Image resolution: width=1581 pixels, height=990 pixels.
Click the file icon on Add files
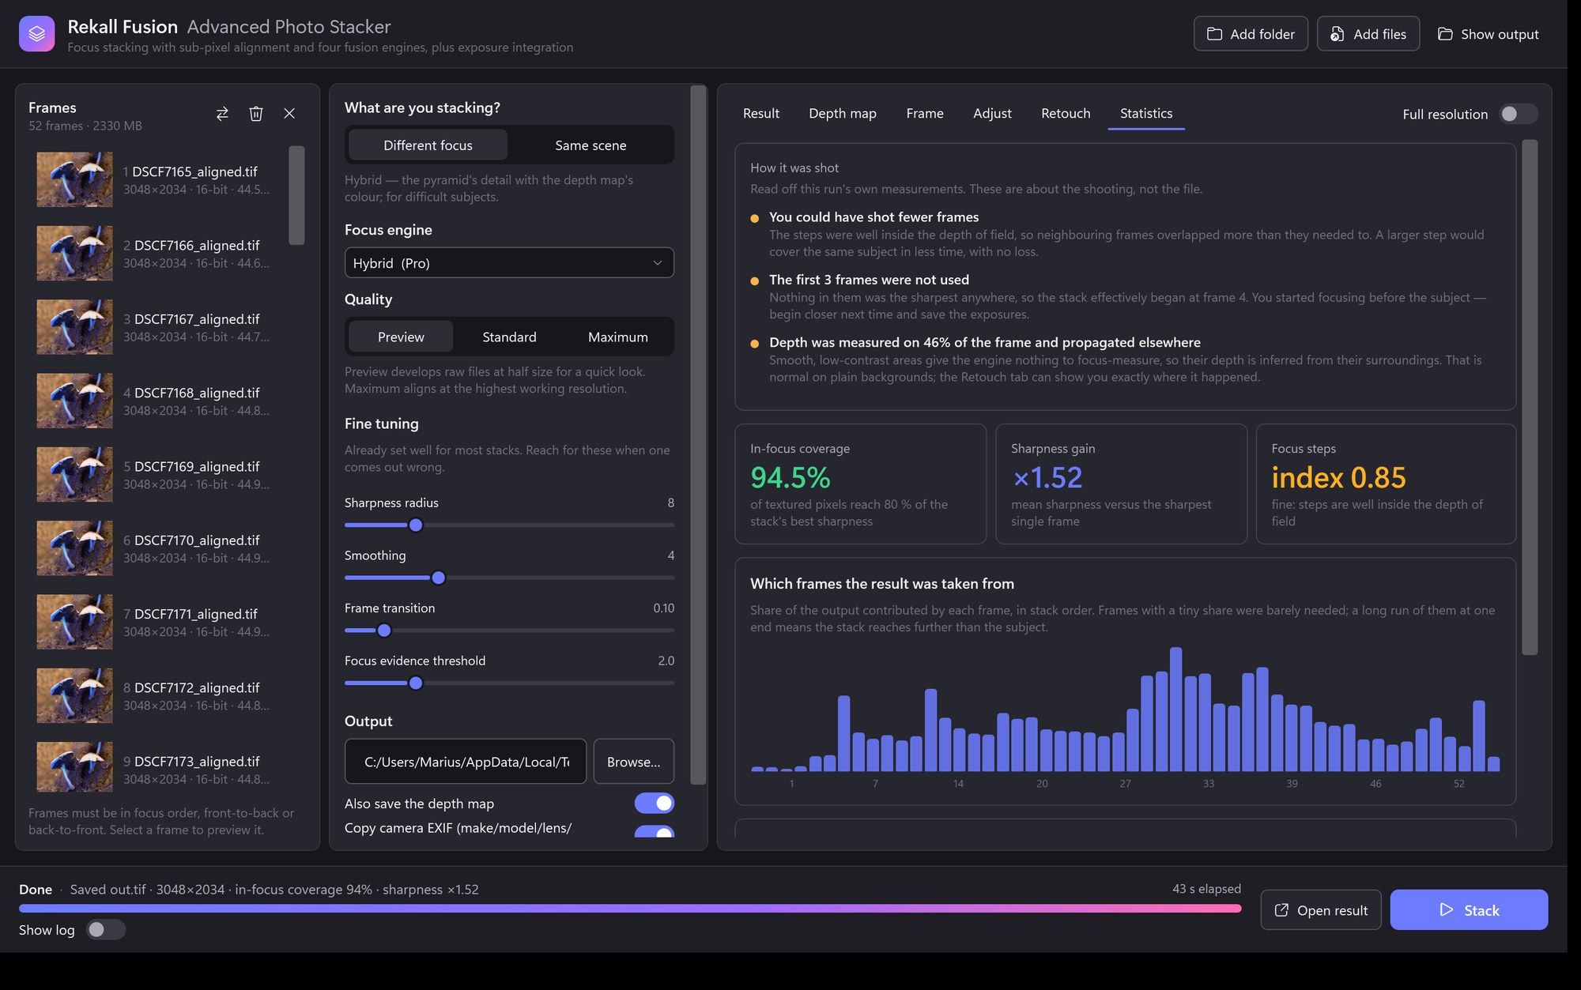(x=1337, y=34)
